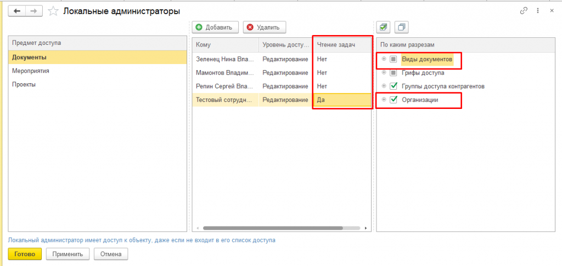562x266 pixels.
Task: Click the back navigation arrow
Action: pyautogui.click(x=16, y=11)
